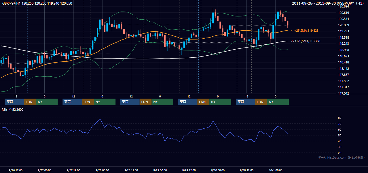Select the NY session block for 9/26
This screenshot has height=173, width=368.
click(47, 102)
